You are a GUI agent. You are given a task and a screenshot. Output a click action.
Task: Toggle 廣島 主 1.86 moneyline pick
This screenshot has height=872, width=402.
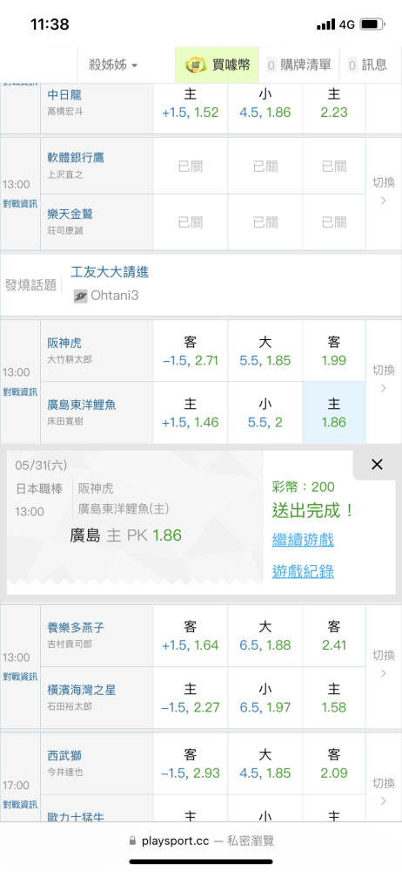(x=334, y=412)
